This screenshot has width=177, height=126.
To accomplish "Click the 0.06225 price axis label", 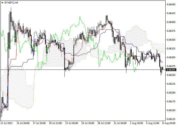I will tap(171, 84).
